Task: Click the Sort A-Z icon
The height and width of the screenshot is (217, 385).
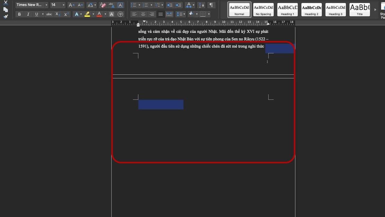Action: click(x=202, y=5)
